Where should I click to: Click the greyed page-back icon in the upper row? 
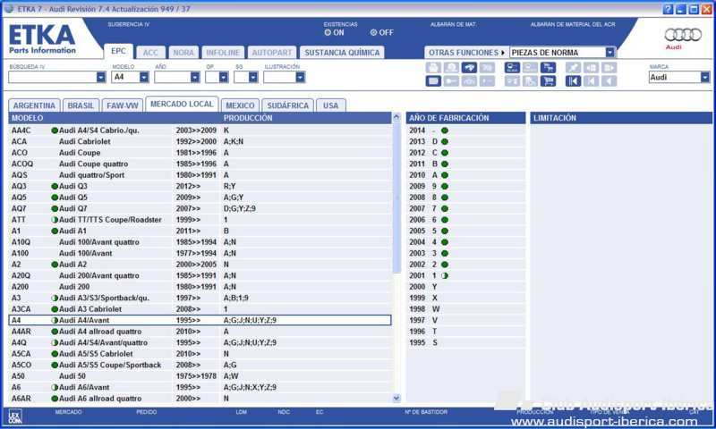coord(591,67)
